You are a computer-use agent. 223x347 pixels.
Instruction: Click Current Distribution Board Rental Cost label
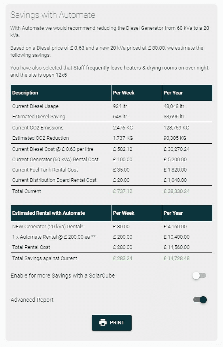[x=55, y=180]
